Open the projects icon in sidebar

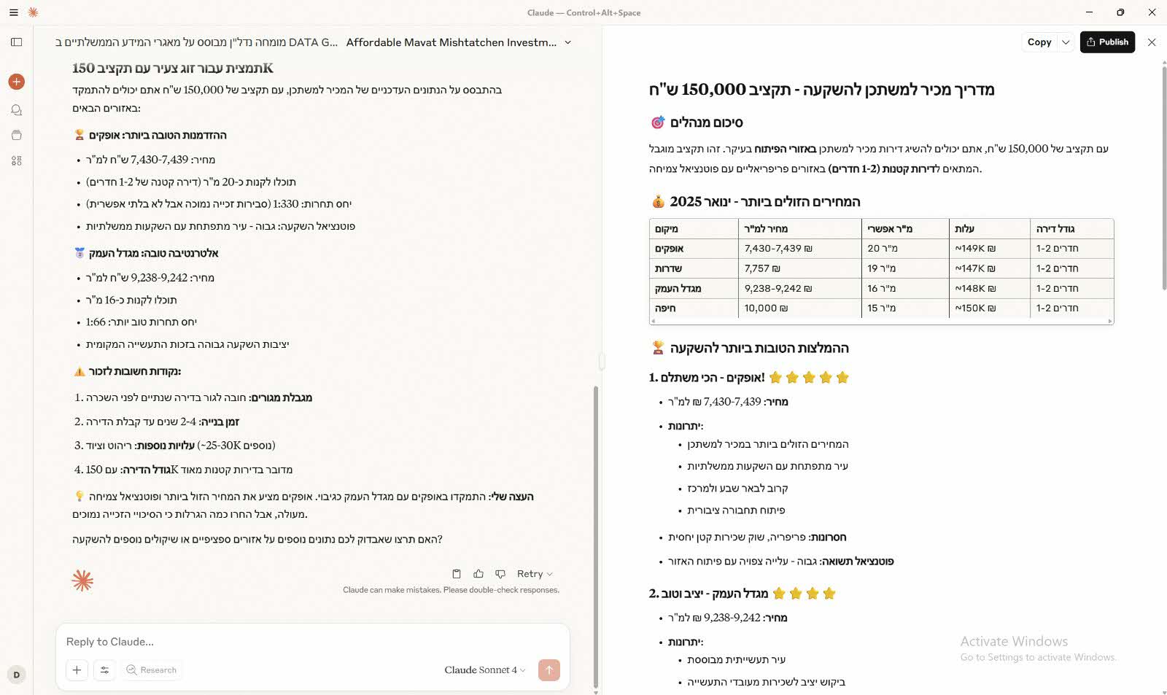(17, 136)
